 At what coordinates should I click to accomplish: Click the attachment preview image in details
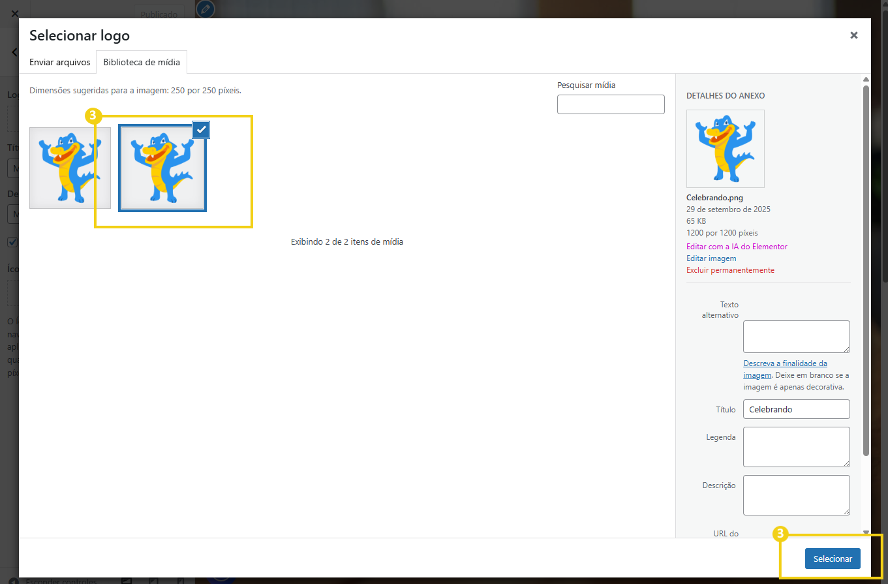(725, 149)
